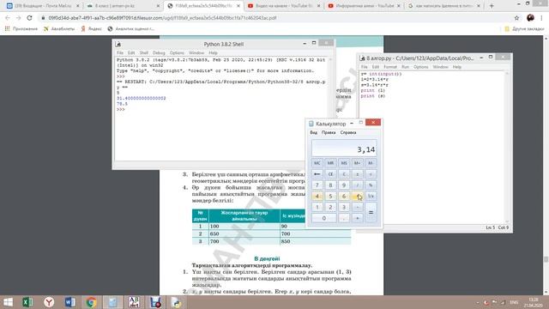Open a new browser tab
This screenshot has width=549, height=309.
[x=492, y=6]
